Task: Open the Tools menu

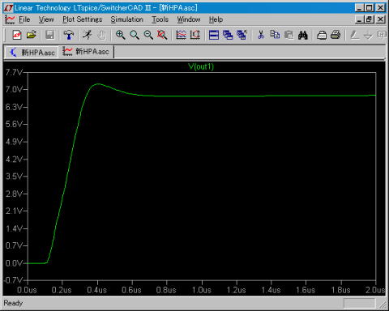Action: click(160, 19)
